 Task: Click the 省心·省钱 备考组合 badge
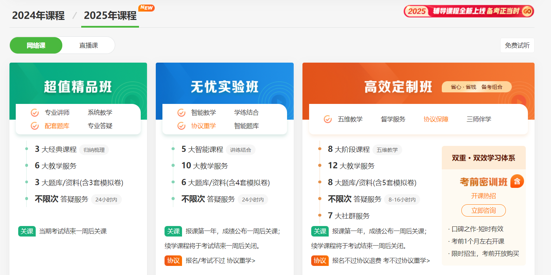point(476,87)
